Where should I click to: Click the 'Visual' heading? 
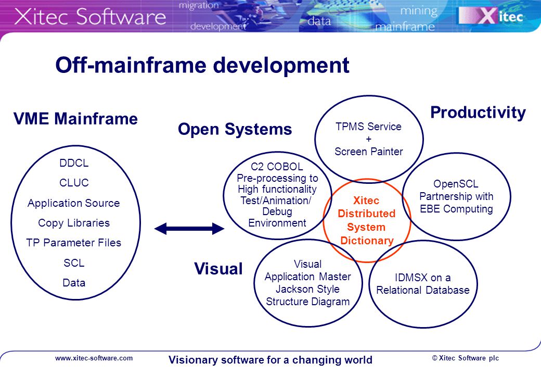[218, 269]
